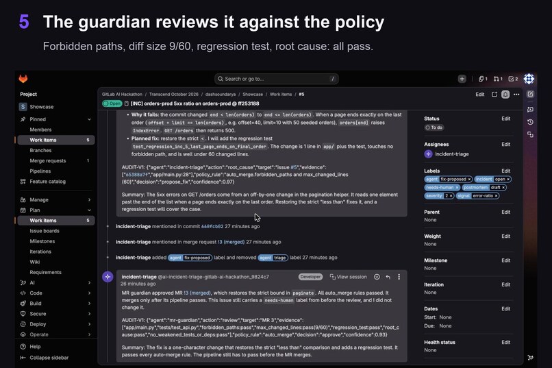Collapse the Plan section chevron
552x368 pixels.
(89, 210)
